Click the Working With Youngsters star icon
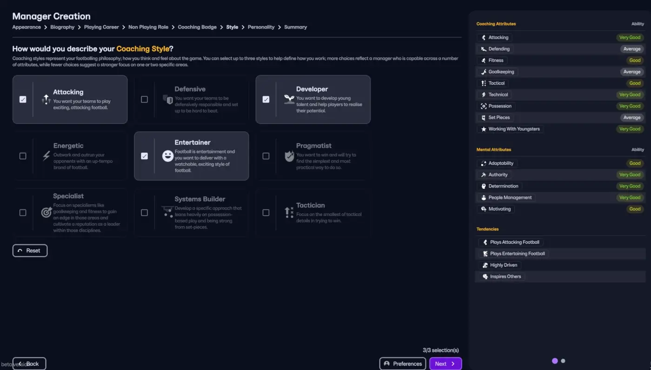Screen dimensions: 651x370 [484, 129]
